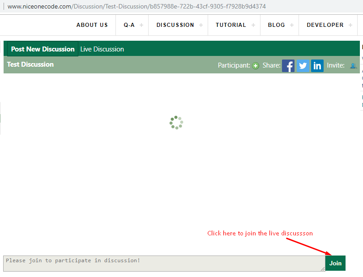This screenshot has height=277, width=363.
Task: Expand the Q-A menu plus sign
Action: click(x=141, y=25)
